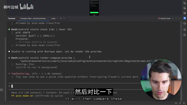Click the 'Bash(android studio check 2>&1 | head -30)' line
This screenshot has width=187, height=105.
point(41,29)
